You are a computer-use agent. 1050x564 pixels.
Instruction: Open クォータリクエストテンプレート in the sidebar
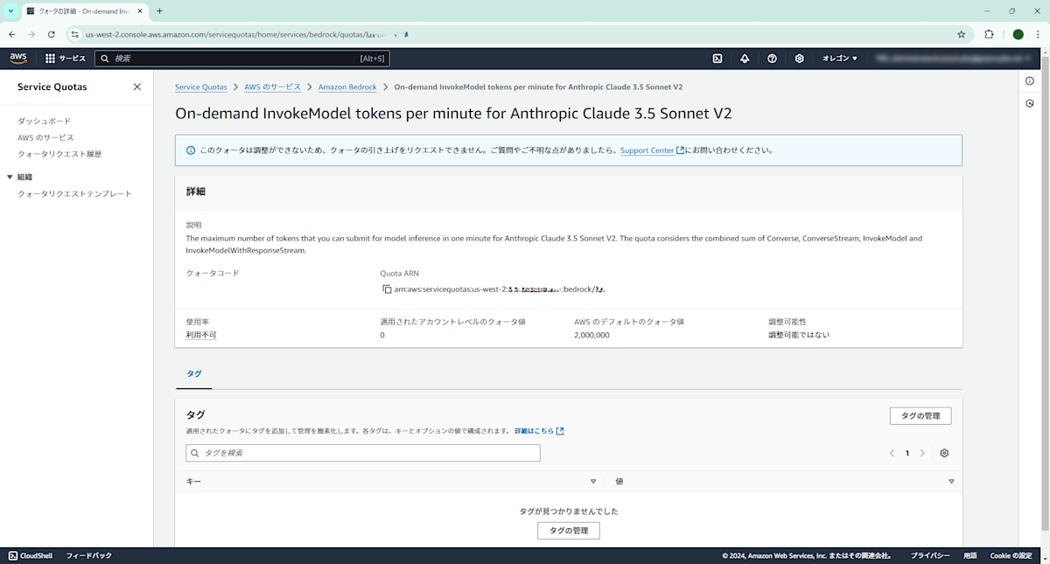(x=74, y=193)
